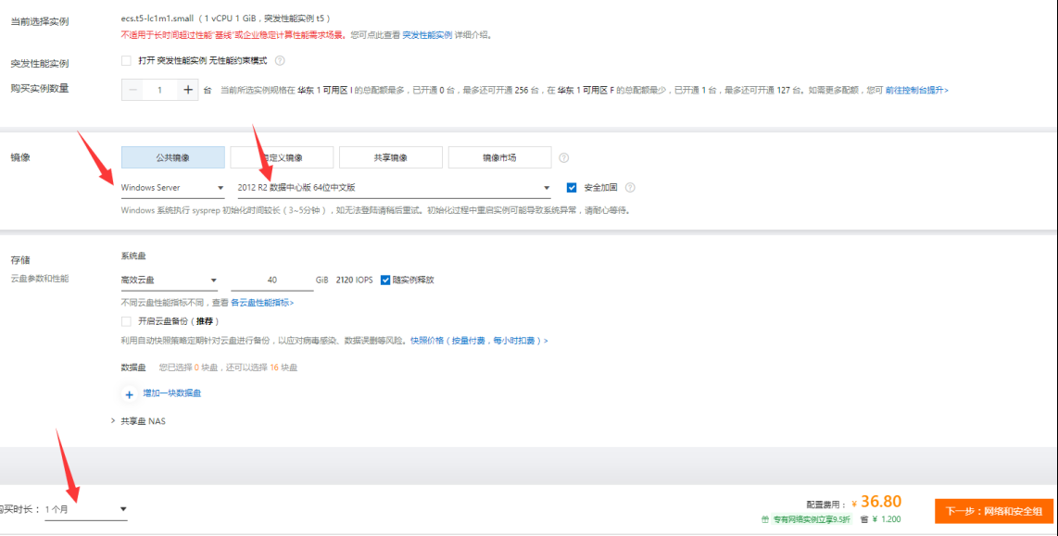
Task: Enable the 开启云盘备份 option
Action: pos(128,321)
